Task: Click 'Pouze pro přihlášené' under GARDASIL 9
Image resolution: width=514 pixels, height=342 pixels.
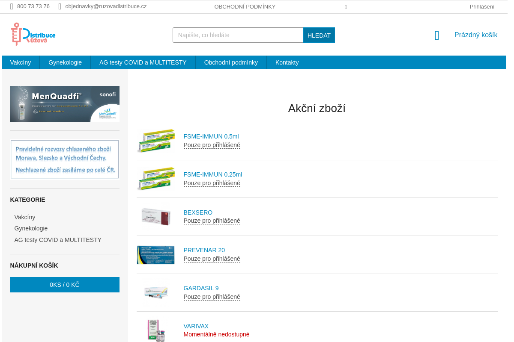Action: pyautogui.click(x=212, y=297)
